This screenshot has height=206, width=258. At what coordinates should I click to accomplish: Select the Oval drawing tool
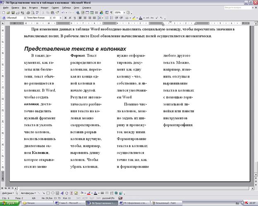(53, 193)
